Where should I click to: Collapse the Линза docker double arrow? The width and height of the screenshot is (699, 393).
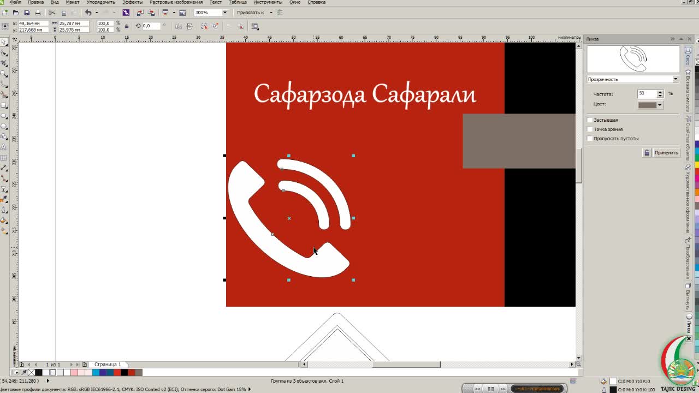tap(672, 39)
